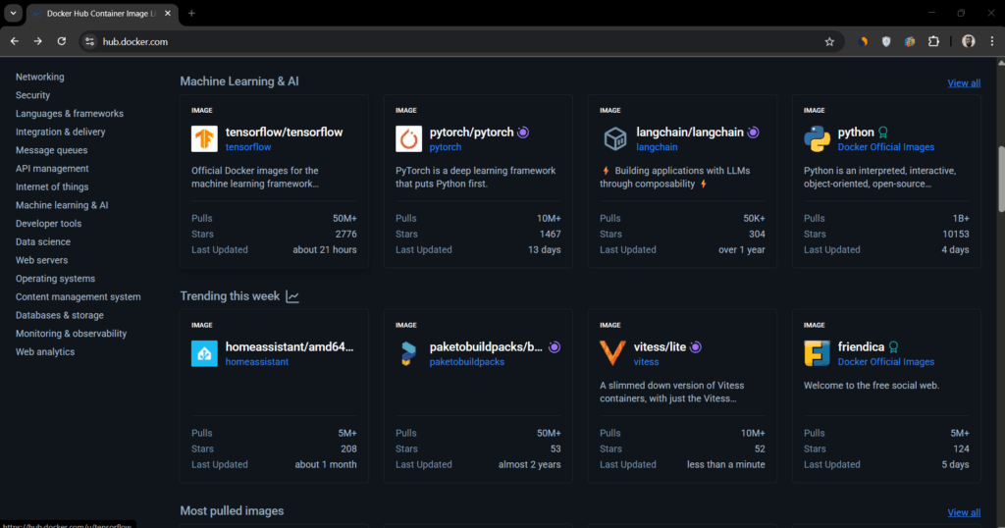This screenshot has width=1005, height=528.
Task: Open a new browser tab
Action: pos(191,14)
